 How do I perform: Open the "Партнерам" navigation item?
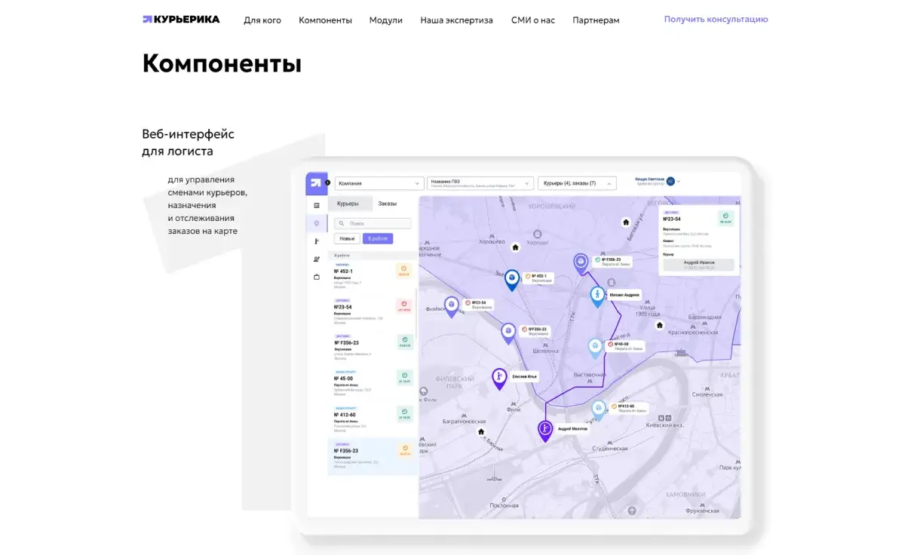pyautogui.click(x=596, y=20)
